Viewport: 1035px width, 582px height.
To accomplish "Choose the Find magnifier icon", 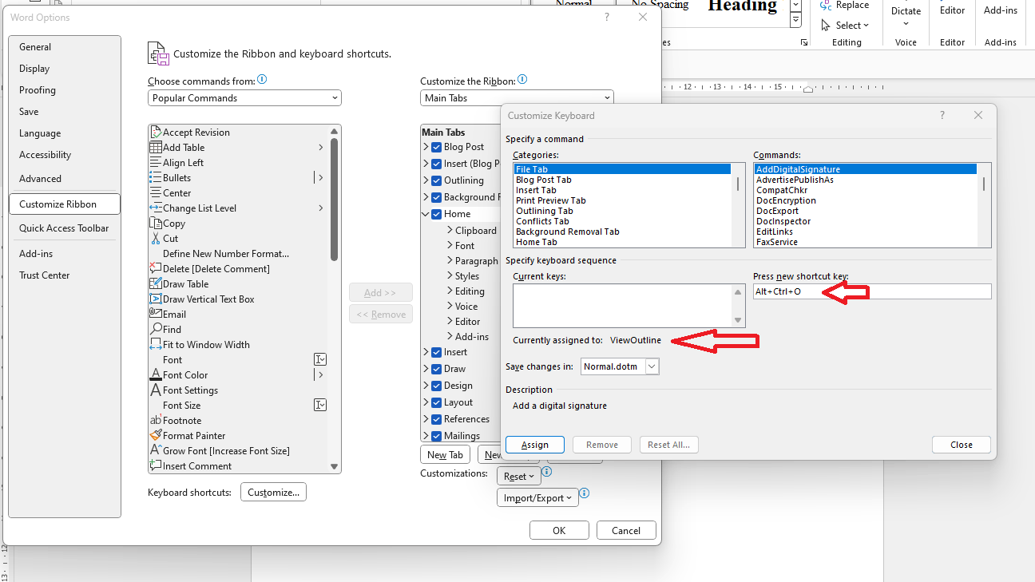I will 156,330.
